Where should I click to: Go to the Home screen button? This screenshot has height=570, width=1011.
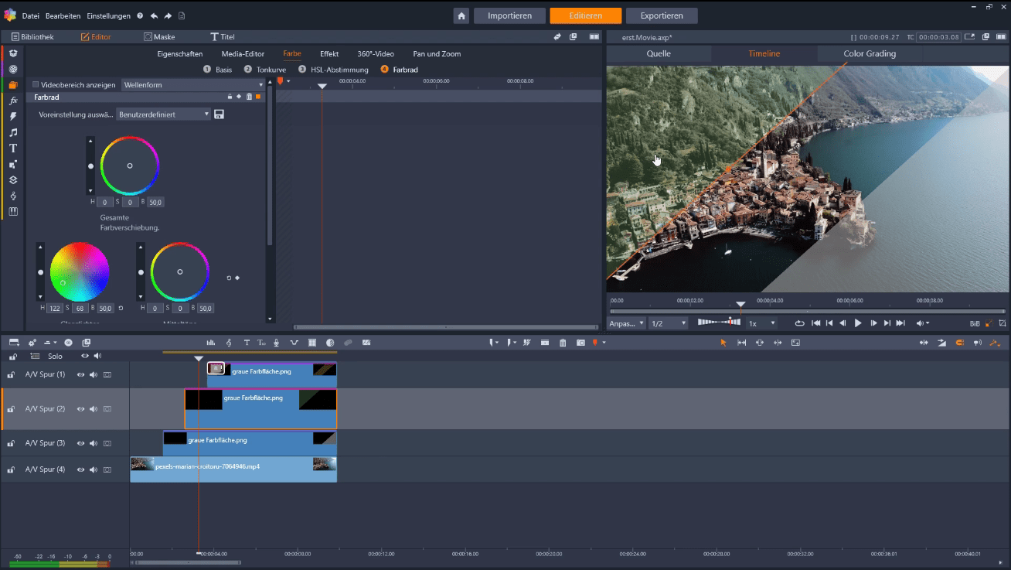click(461, 15)
